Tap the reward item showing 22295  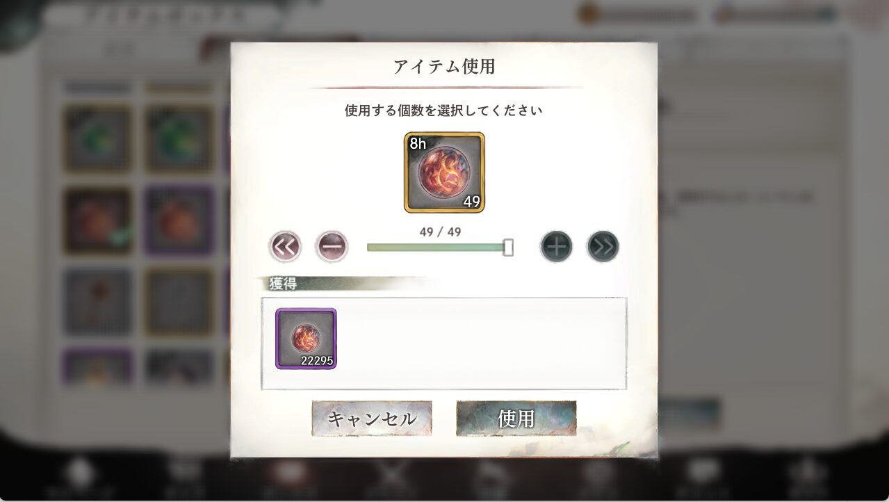coord(306,339)
